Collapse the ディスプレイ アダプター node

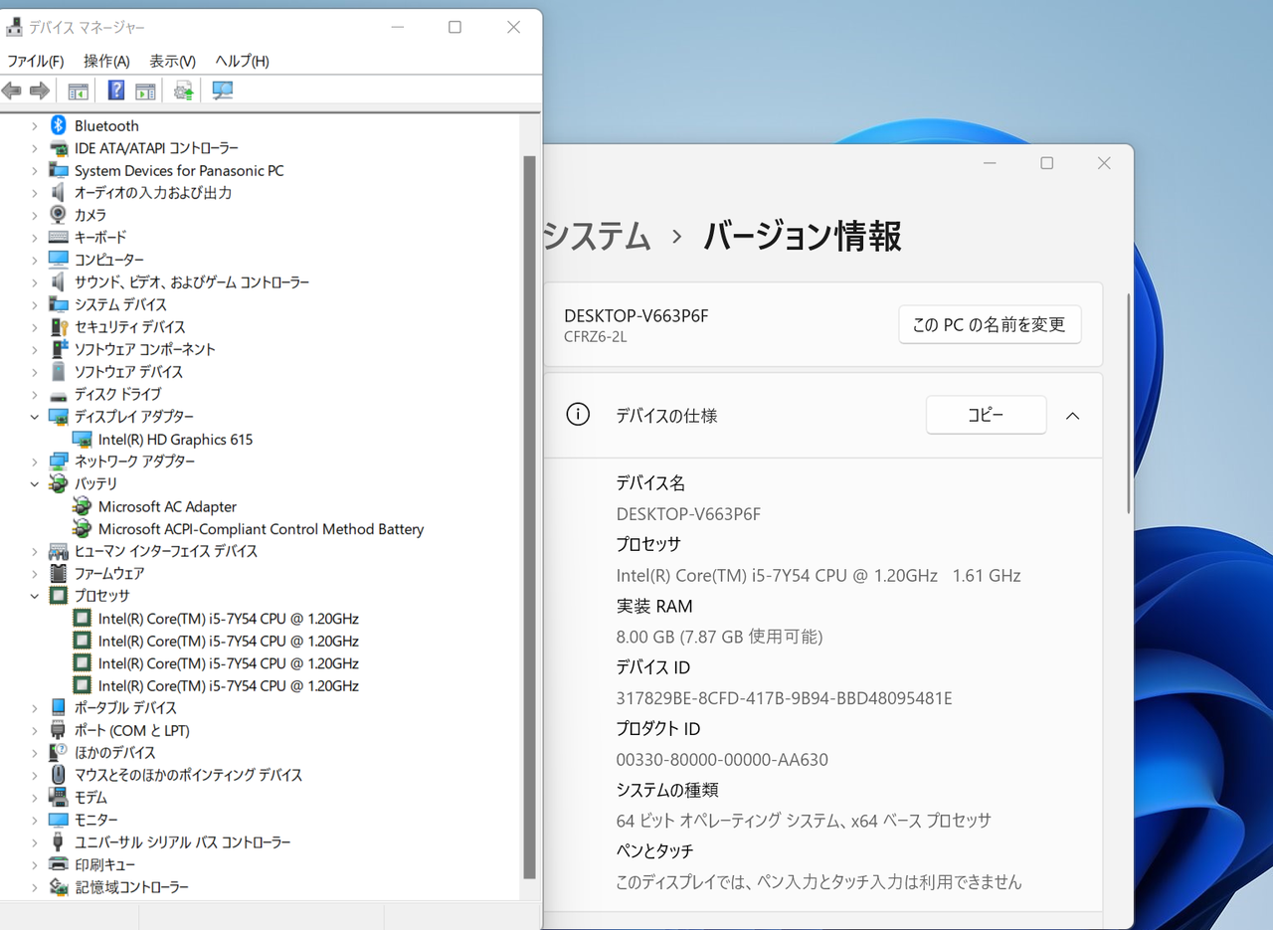coord(34,417)
